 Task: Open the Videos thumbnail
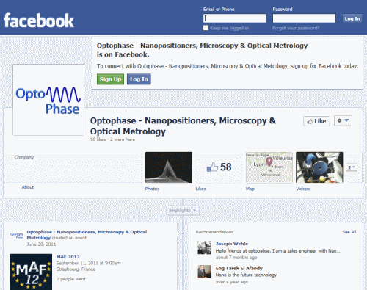[319, 167]
